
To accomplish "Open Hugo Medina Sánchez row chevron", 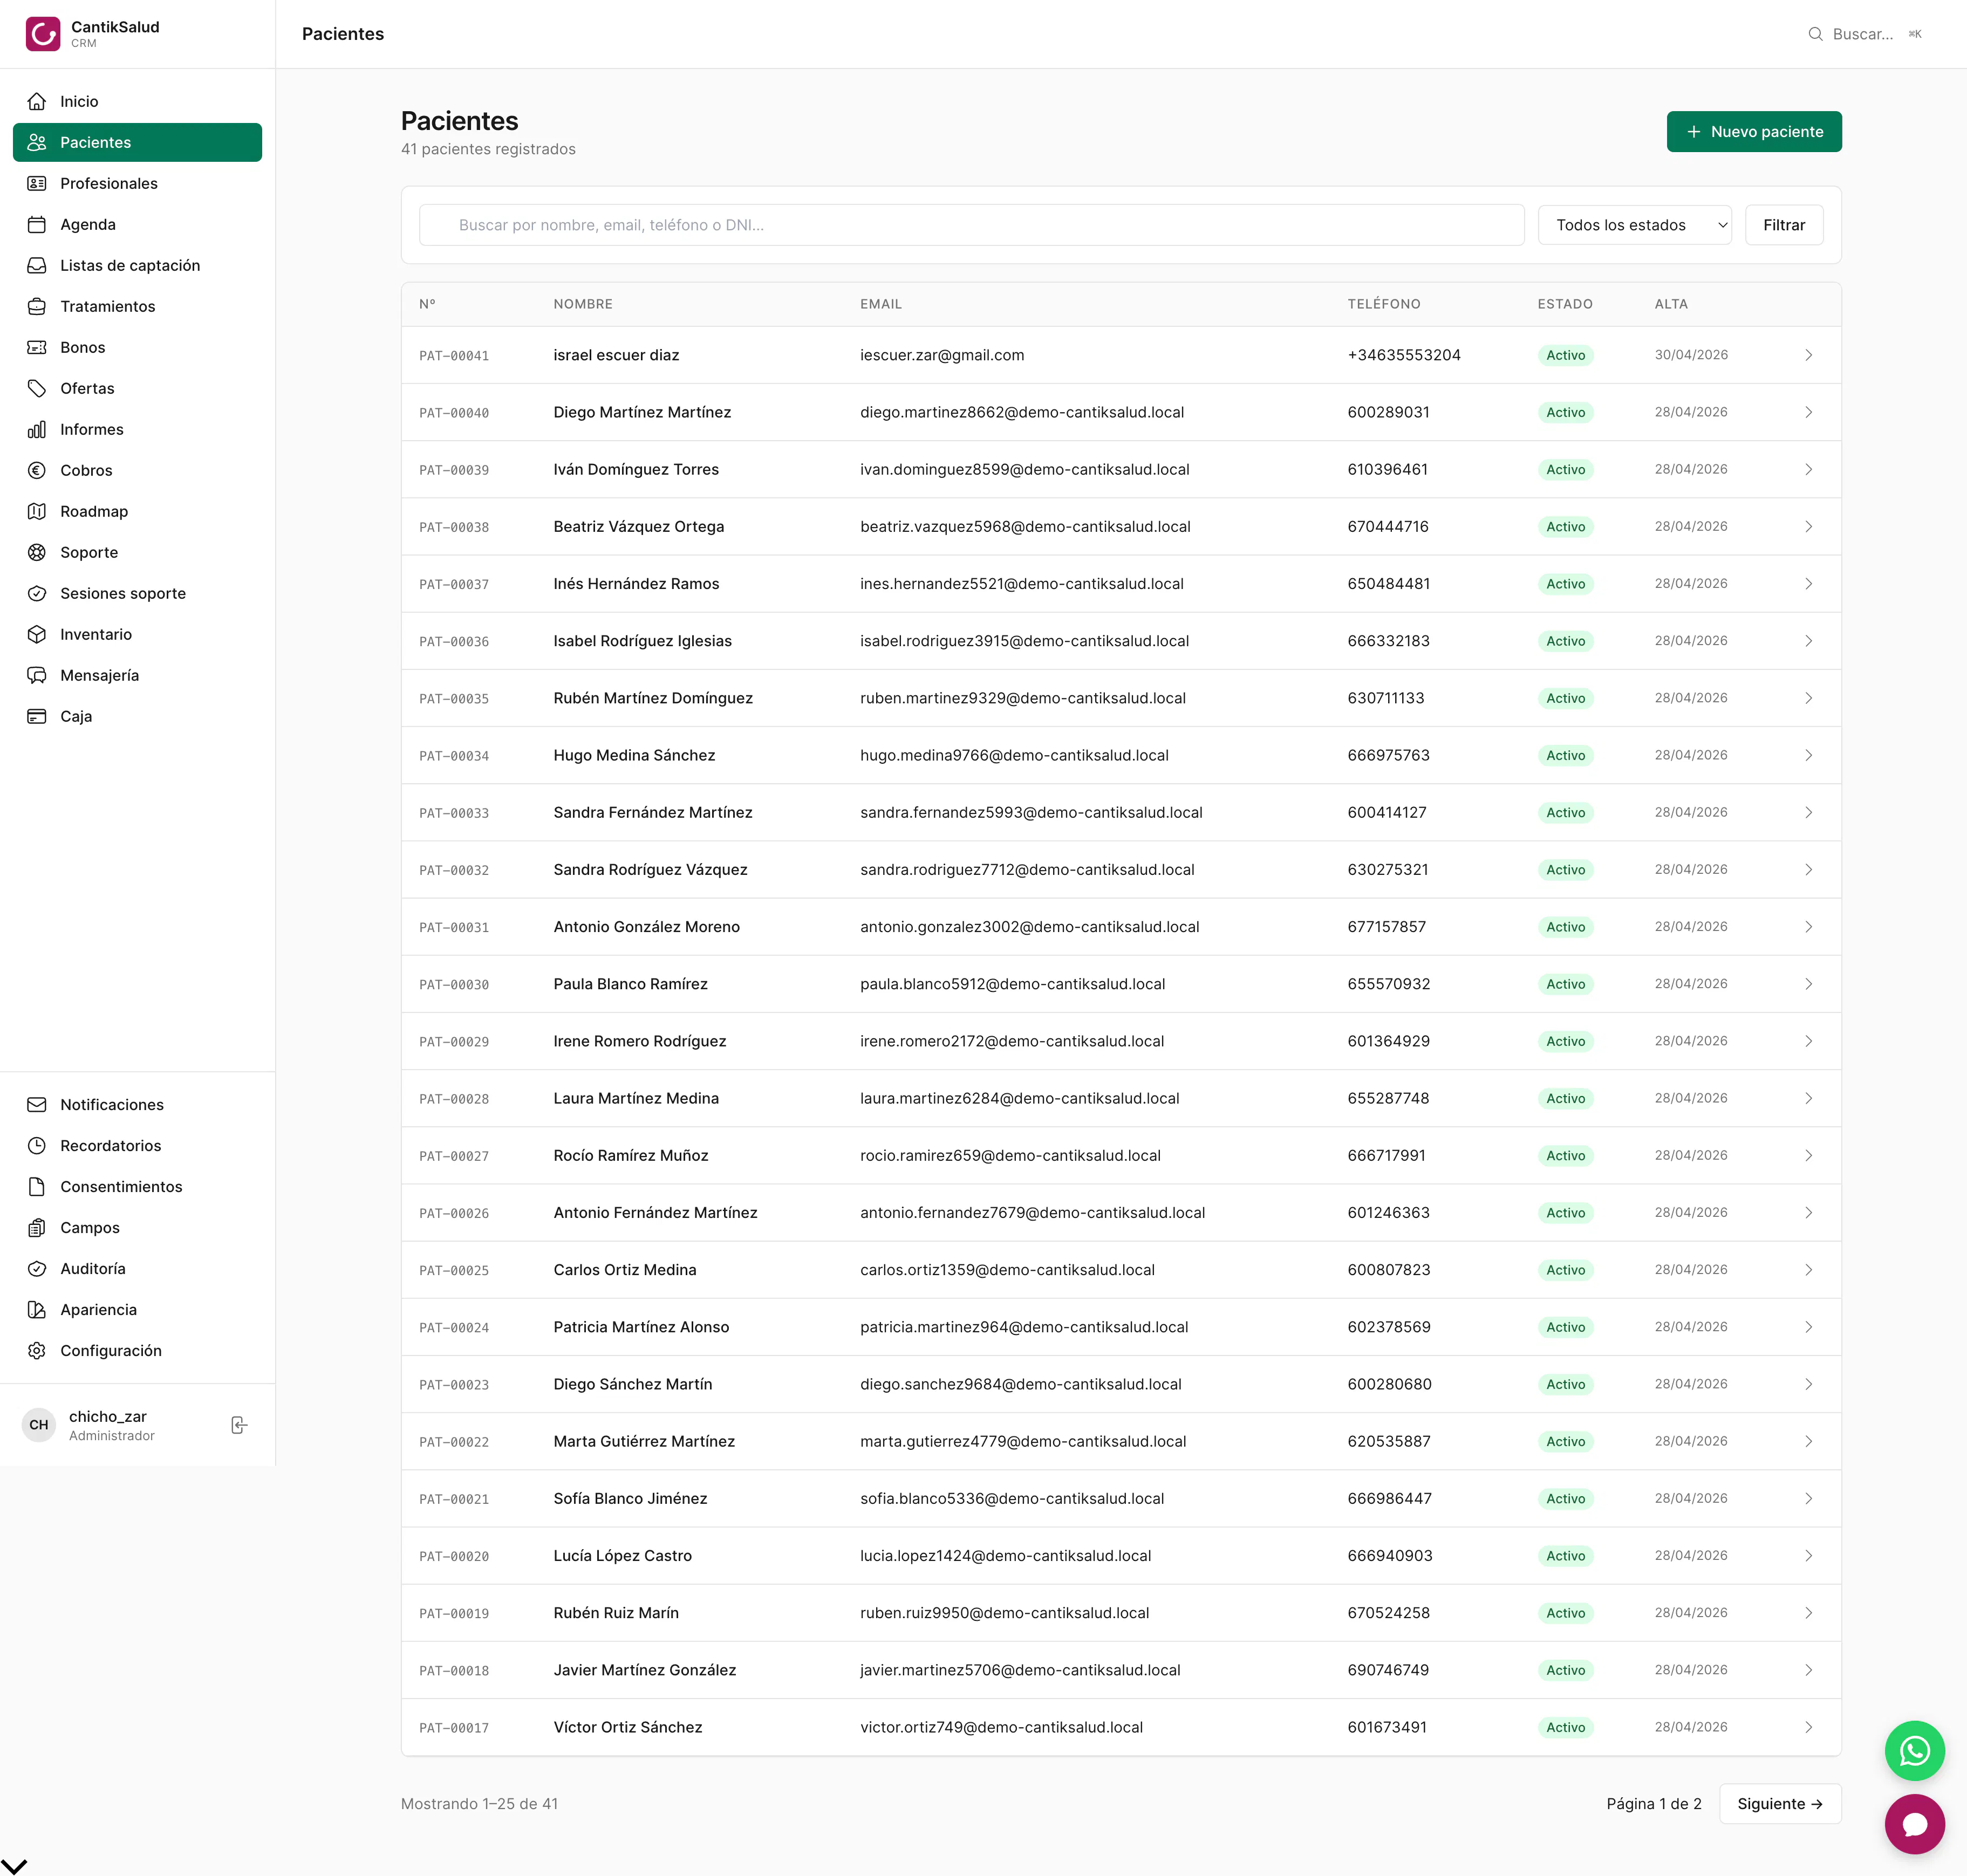I will click(1808, 755).
